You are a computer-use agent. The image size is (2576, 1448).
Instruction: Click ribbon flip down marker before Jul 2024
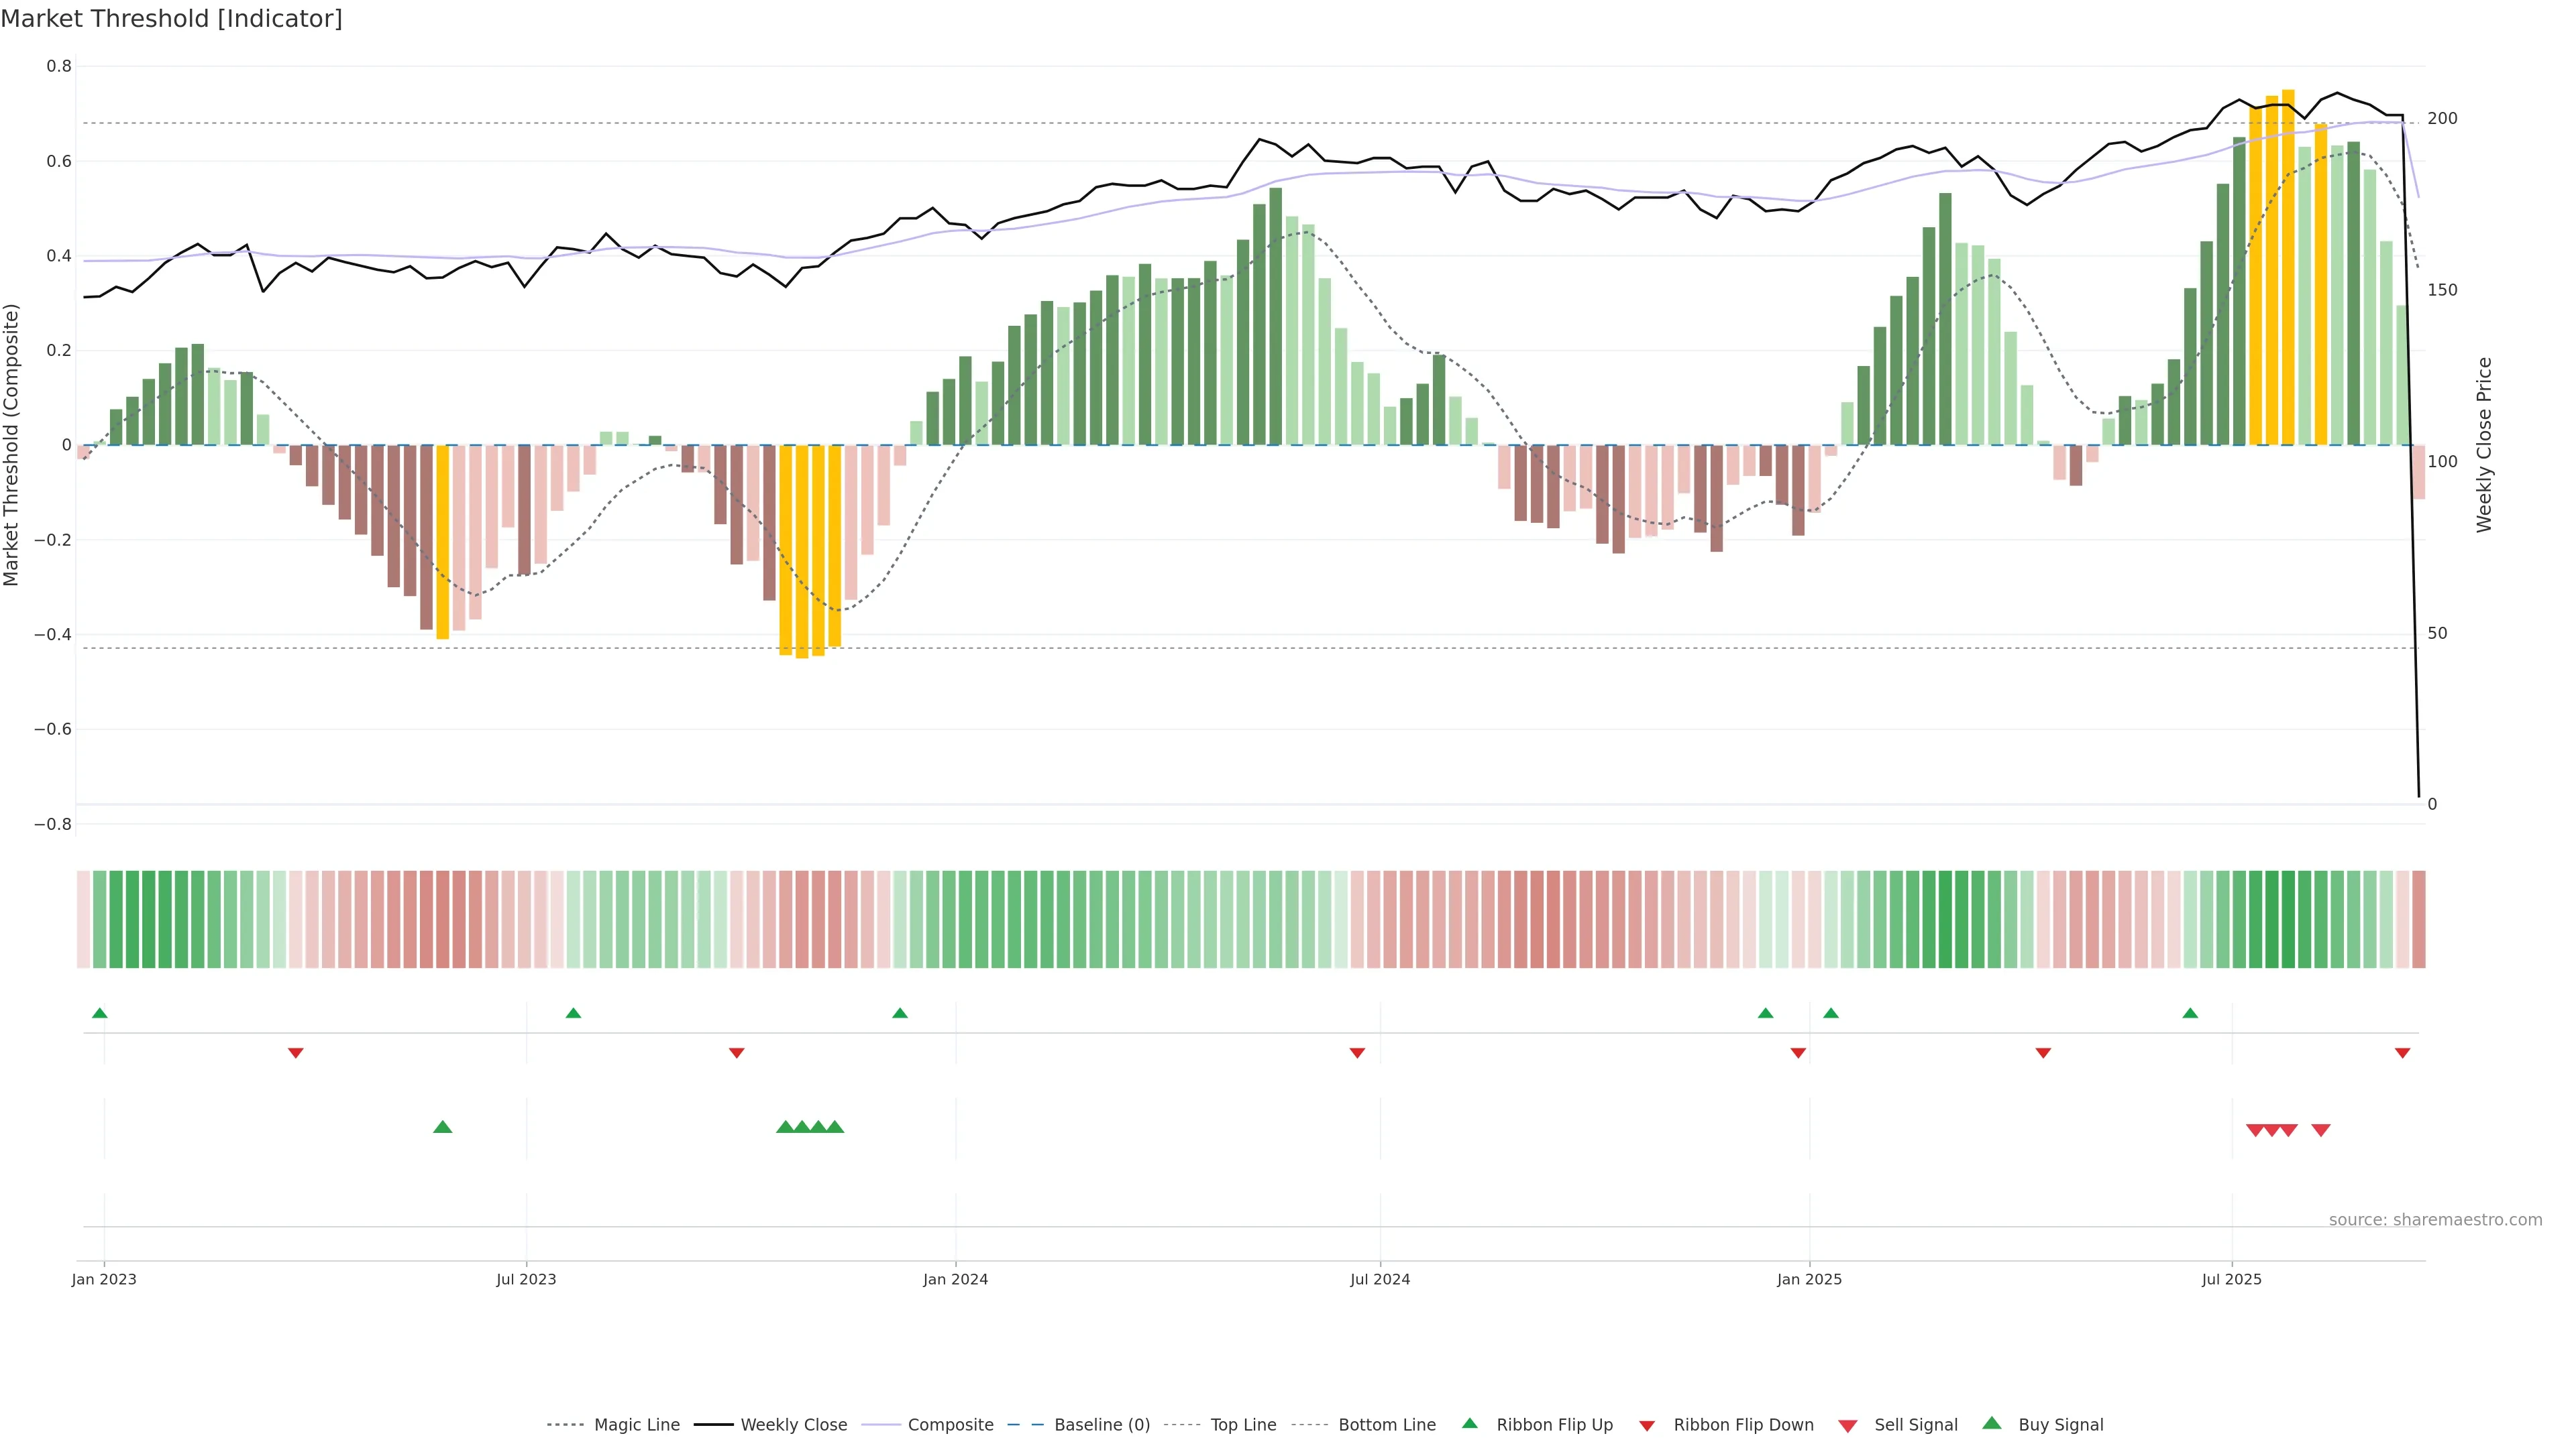(x=1357, y=1053)
